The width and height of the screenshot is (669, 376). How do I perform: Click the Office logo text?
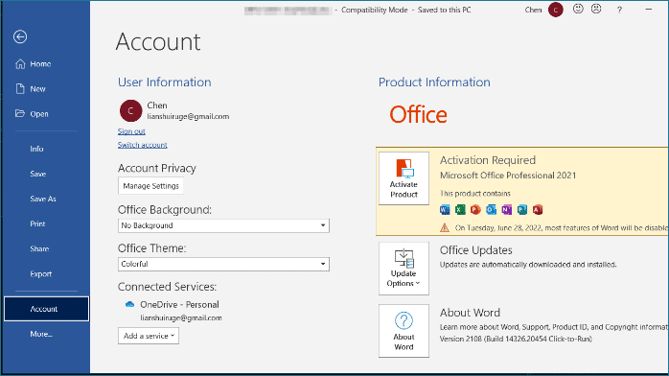click(x=418, y=115)
